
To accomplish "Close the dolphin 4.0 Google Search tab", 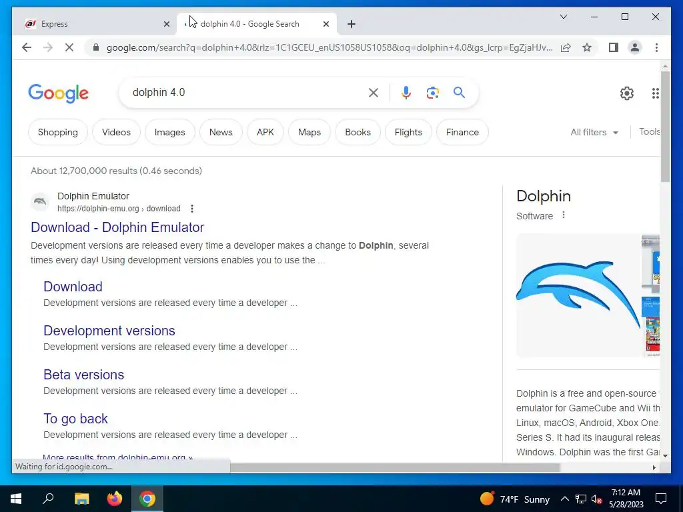I will (x=325, y=24).
